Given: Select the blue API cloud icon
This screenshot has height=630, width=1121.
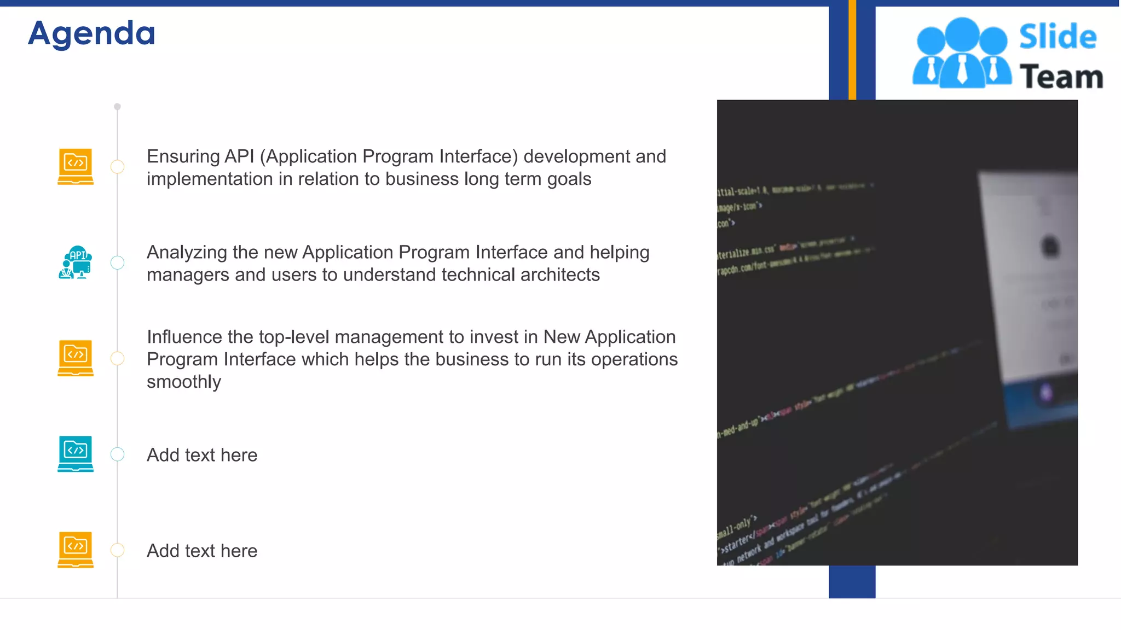Looking at the screenshot, I should [x=76, y=262].
